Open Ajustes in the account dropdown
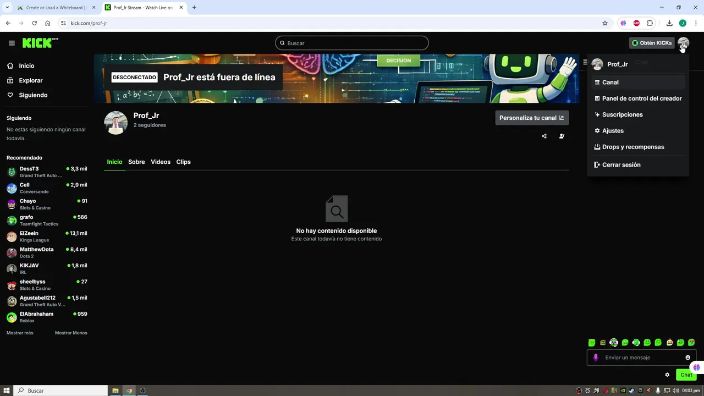Image resolution: width=704 pixels, height=396 pixels. tap(638, 131)
